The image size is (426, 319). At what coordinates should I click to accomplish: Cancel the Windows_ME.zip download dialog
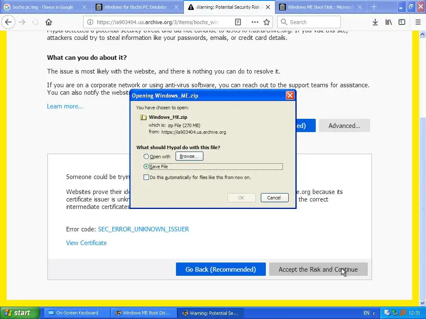coord(275,198)
